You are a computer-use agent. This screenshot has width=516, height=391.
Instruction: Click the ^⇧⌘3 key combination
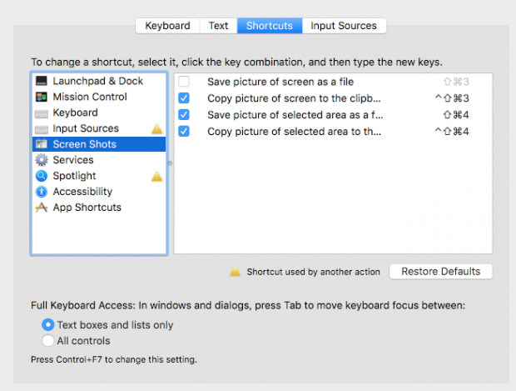tap(452, 98)
